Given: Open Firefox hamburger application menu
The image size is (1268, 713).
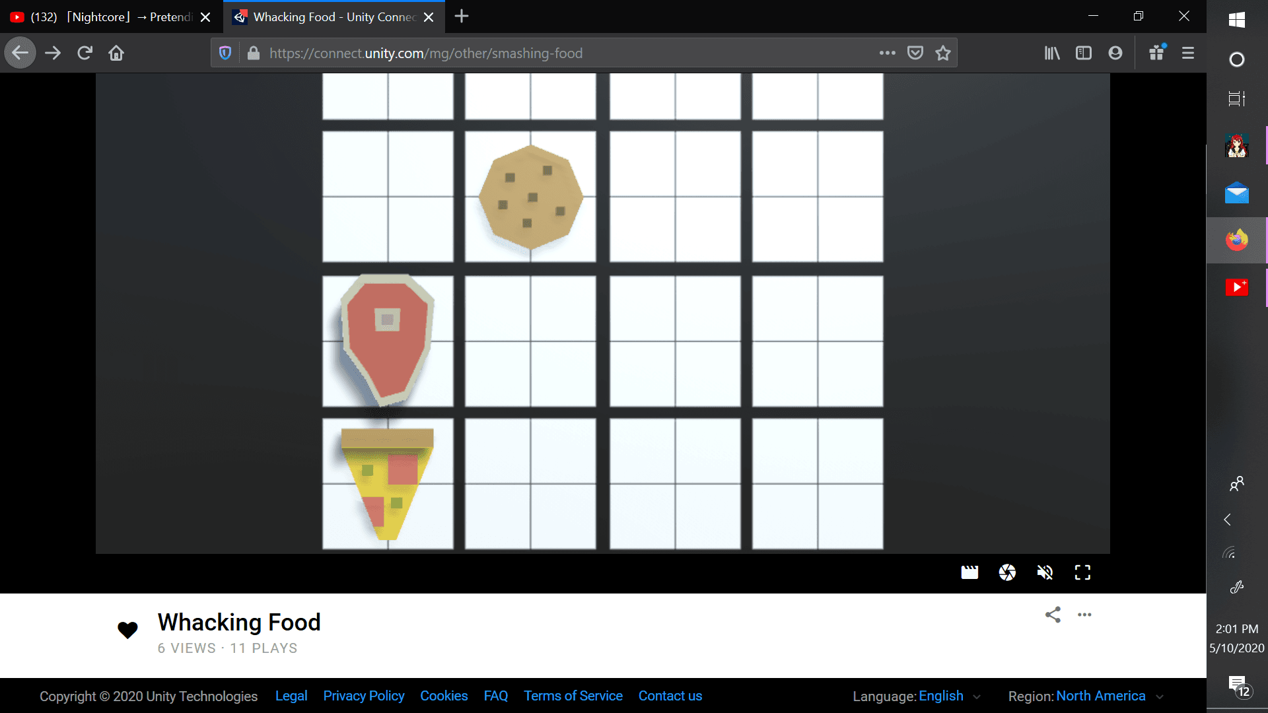Looking at the screenshot, I should pyautogui.click(x=1187, y=53).
